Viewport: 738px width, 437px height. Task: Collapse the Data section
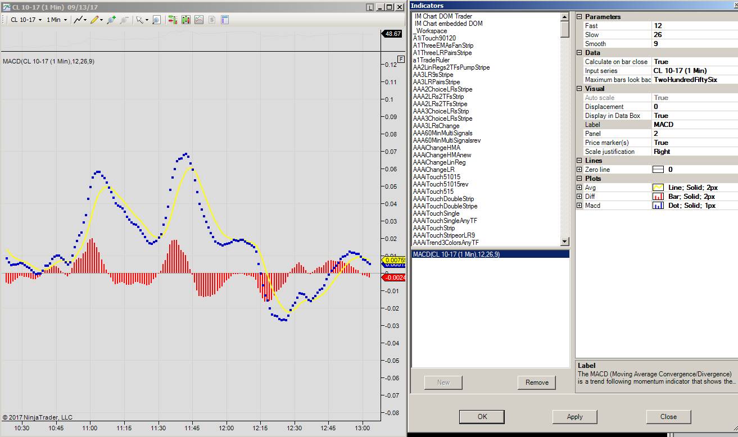(579, 53)
